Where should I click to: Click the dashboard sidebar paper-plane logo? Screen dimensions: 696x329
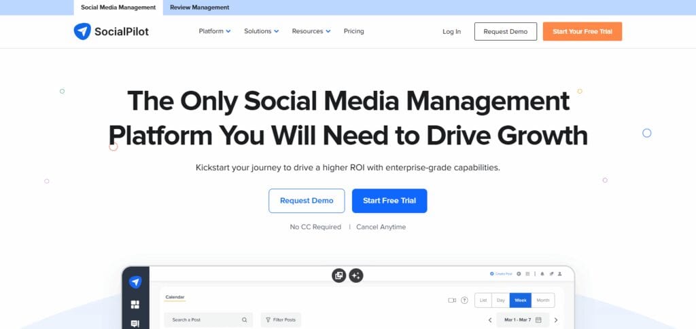[135, 282]
